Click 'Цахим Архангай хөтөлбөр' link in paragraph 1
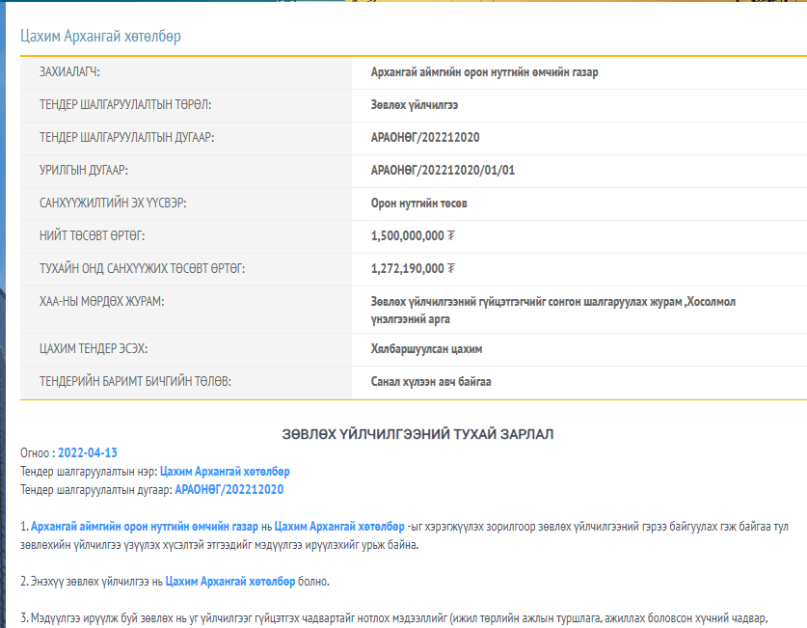807x628 pixels. pos(339,527)
